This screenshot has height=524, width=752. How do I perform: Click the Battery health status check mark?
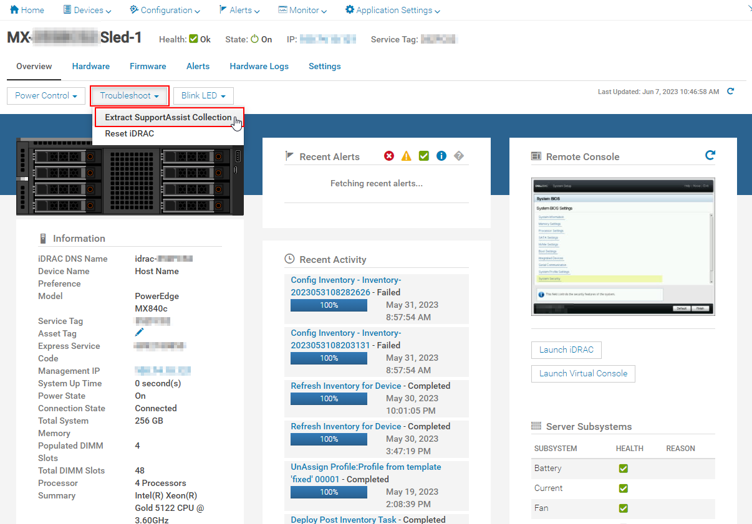pos(623,468)
